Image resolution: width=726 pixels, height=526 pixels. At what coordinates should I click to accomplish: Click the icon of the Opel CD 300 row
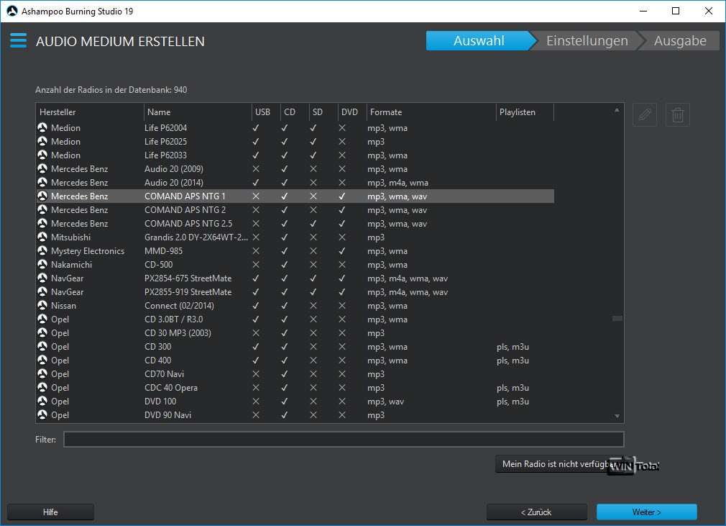tap(42, 346)
